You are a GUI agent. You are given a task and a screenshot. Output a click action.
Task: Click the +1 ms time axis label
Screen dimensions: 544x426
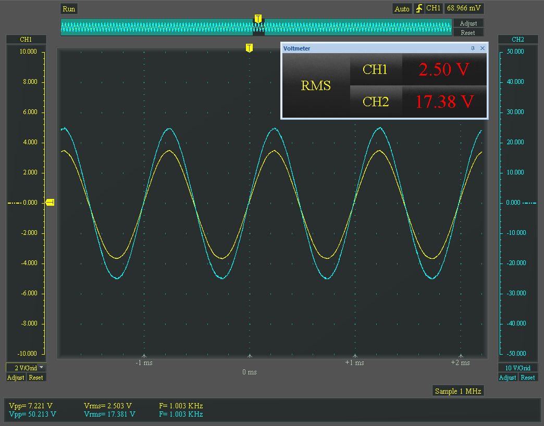354,363
